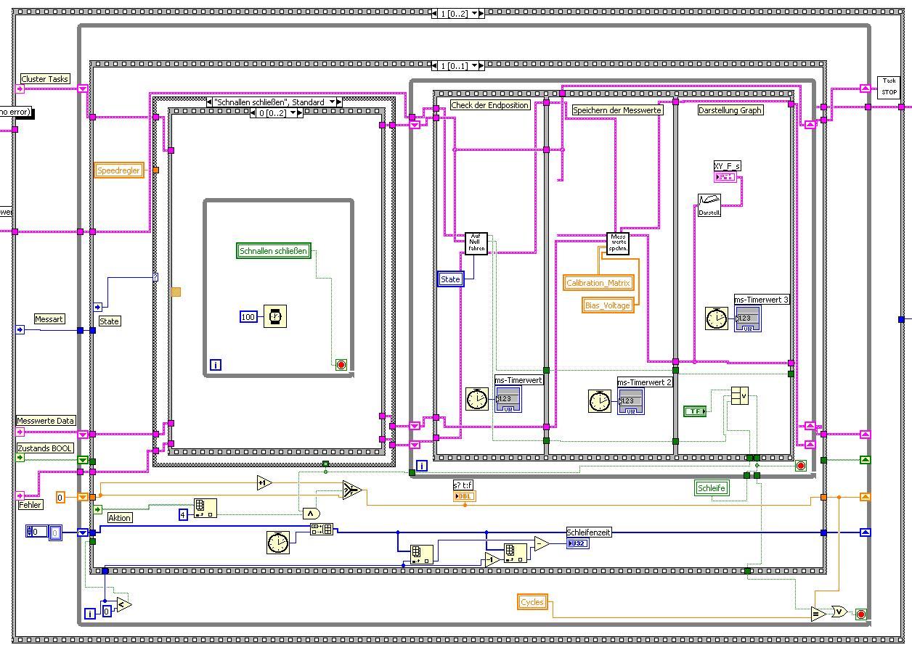This screenshot has width=912, height=650.
Task: Click the OR gate beside outer stop terminal
Action: (839, 612)
